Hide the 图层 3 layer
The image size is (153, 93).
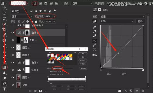coord(13,55)
